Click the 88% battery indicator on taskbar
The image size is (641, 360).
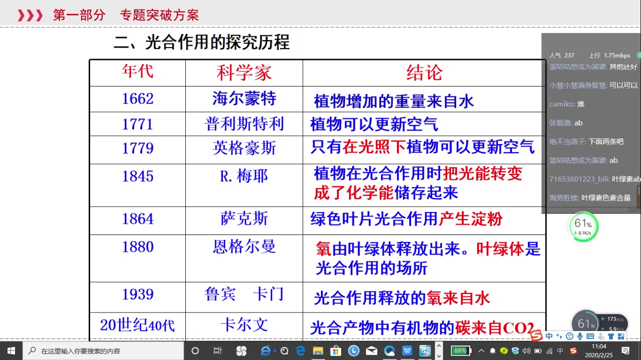[461, 350]
